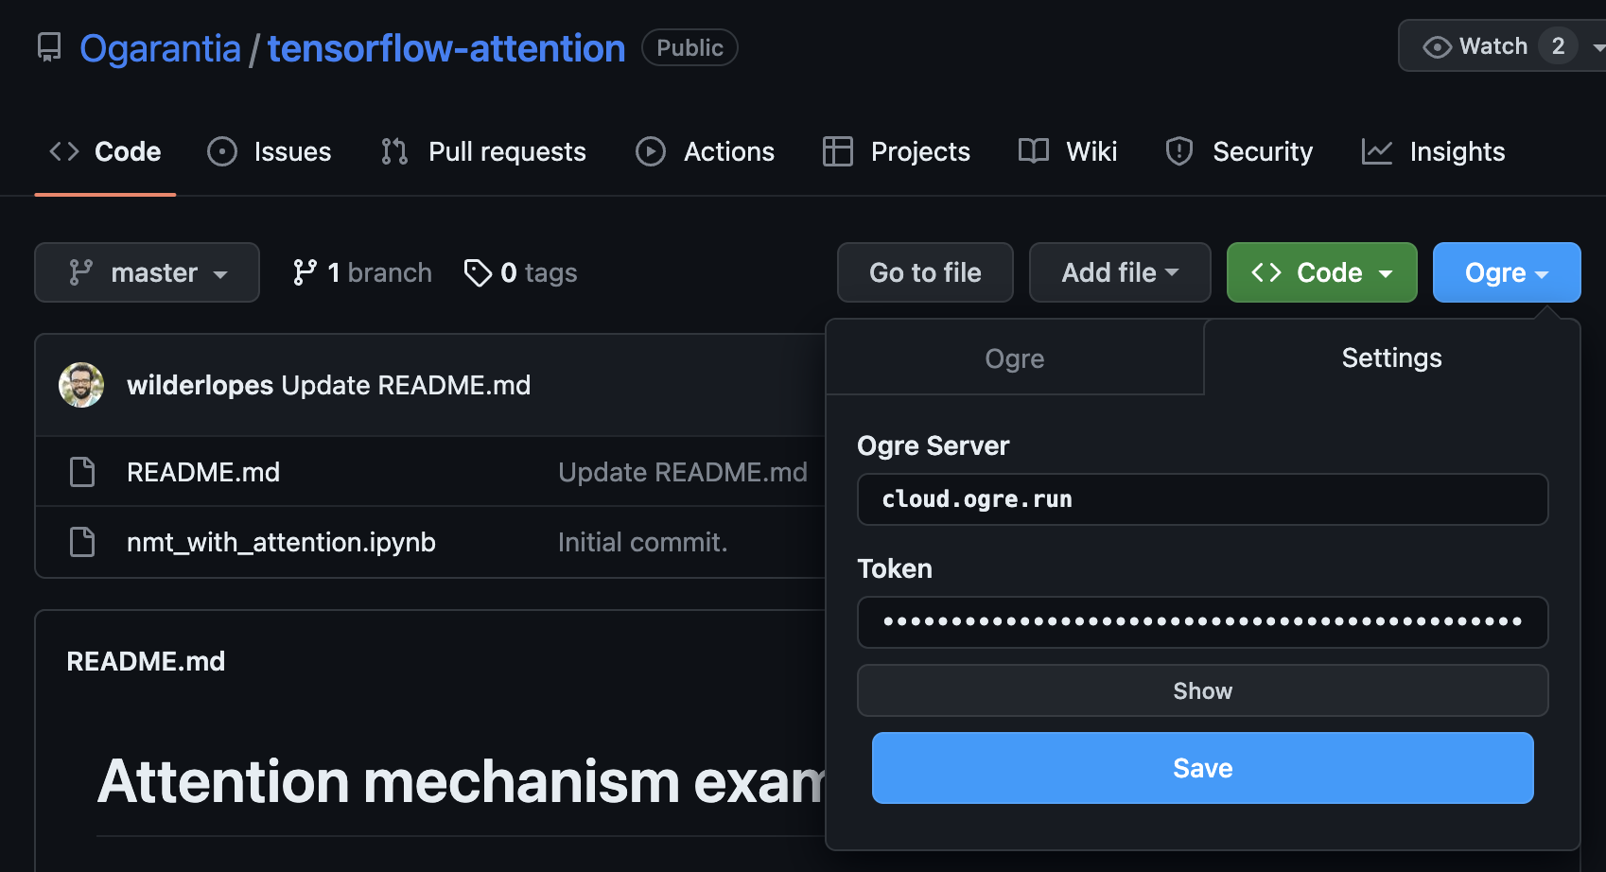Image resolution: width=1606 pixels, height=872 pixels.
Task: Open the Wiki tab
Action: click(1068, 151)
